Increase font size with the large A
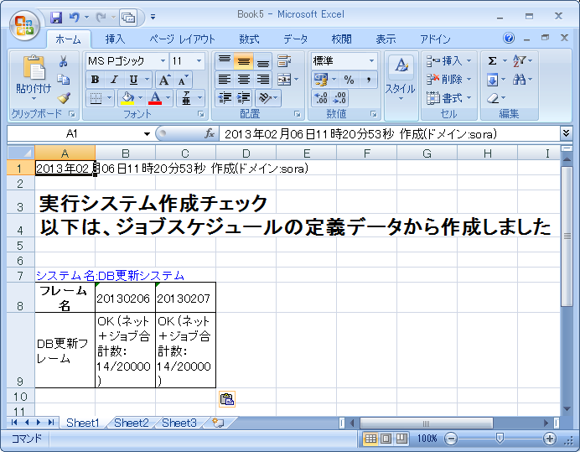 click(x=163, y=80)
